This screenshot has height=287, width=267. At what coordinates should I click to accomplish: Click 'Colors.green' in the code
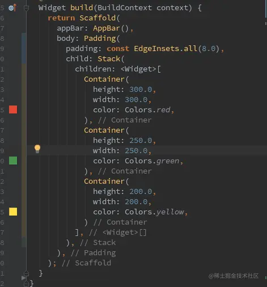152,161
